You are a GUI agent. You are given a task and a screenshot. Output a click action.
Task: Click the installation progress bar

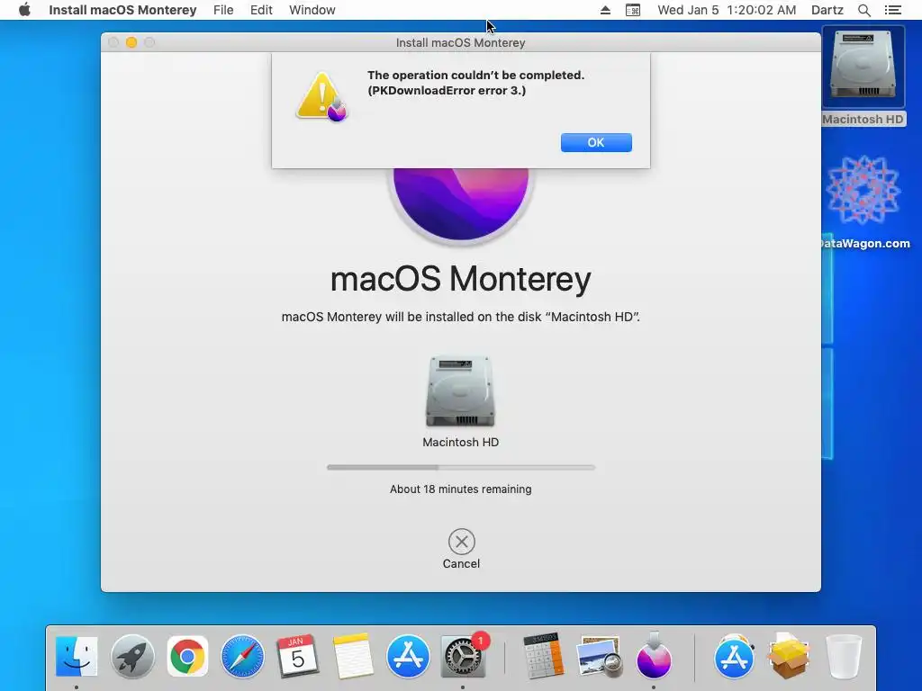[x=461, y=468]
